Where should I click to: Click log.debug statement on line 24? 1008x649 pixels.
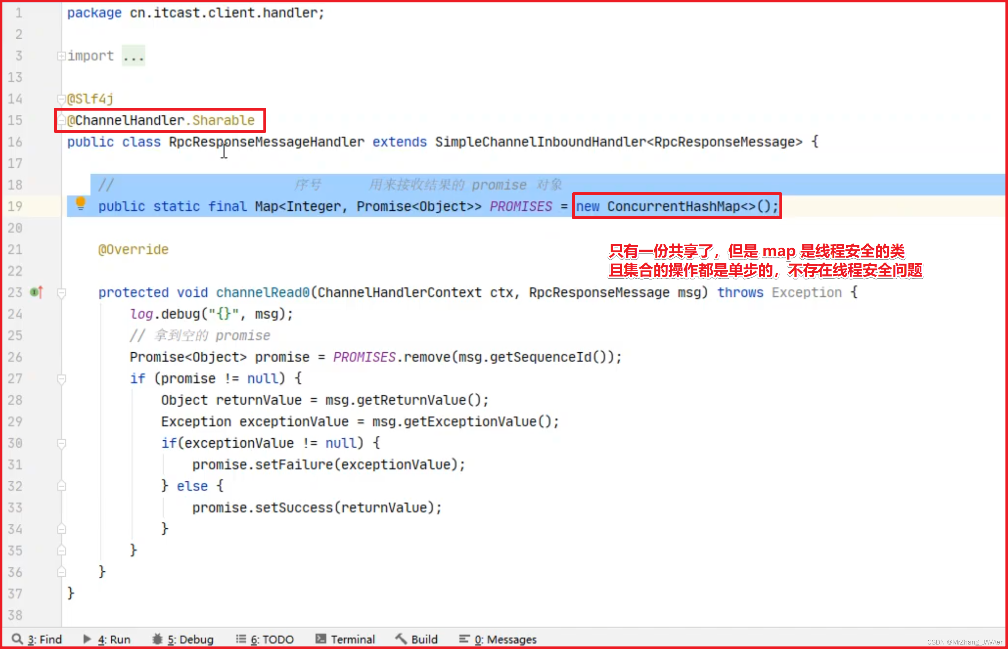click(211, 314)
